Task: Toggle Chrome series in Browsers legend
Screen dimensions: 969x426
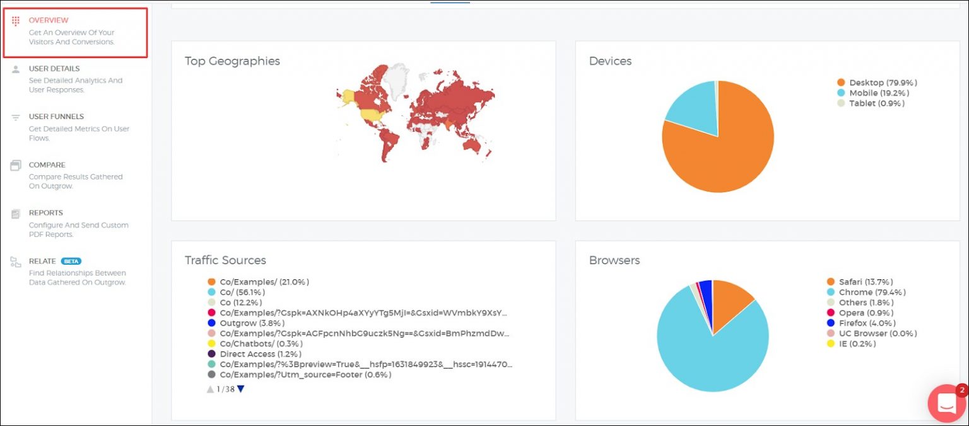Action: (x=872, y=292)
